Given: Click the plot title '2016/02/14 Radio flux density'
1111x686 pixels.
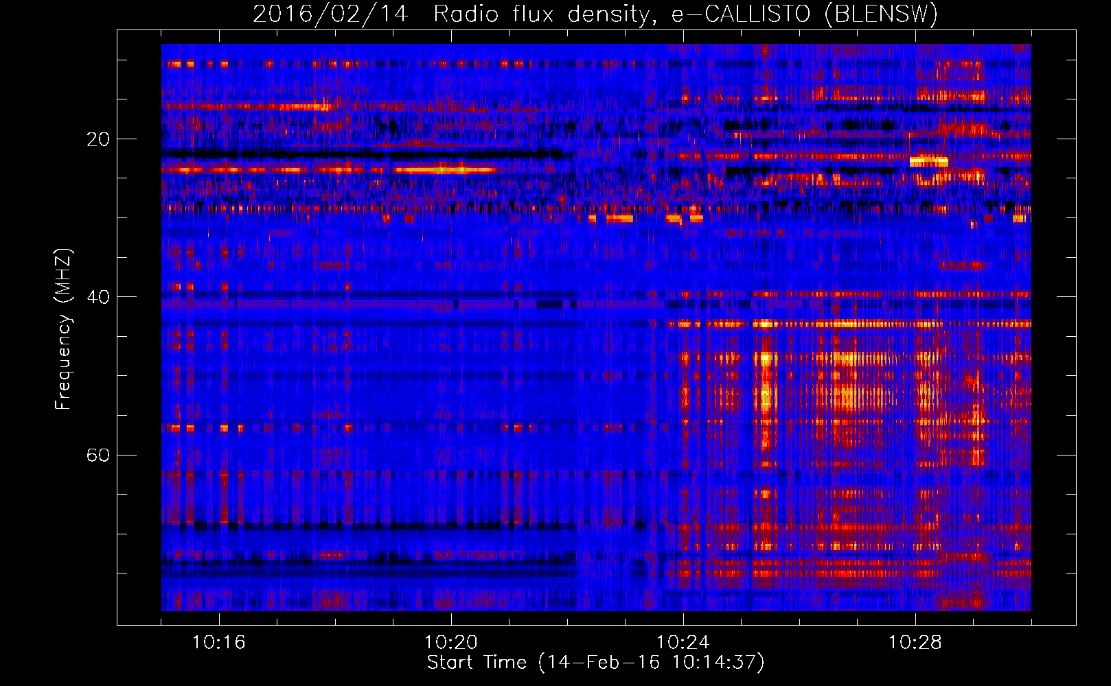Looking at the screenshot, I should [595, 14].
